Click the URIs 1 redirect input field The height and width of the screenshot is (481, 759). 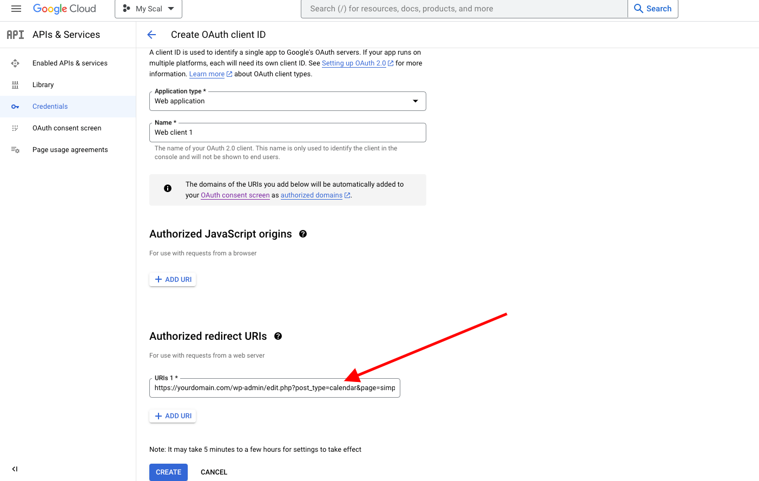(x=274, y=388)
